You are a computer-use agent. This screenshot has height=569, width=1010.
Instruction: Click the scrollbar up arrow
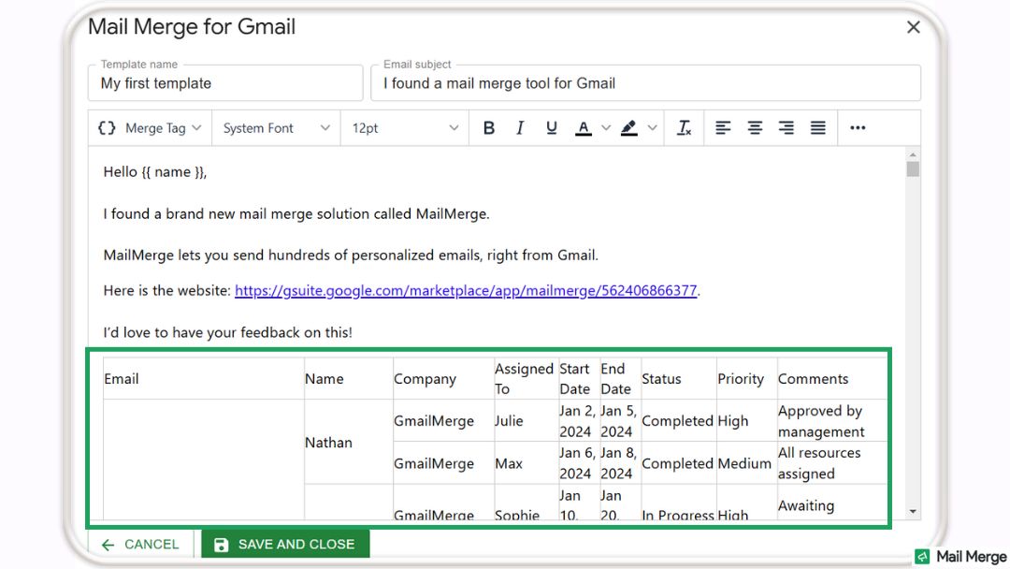pyautogui.click(x=913, y=154)
